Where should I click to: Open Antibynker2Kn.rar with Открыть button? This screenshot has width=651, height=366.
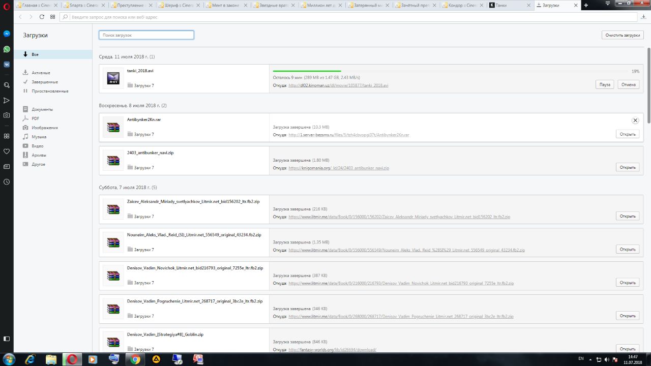[628, 134]
